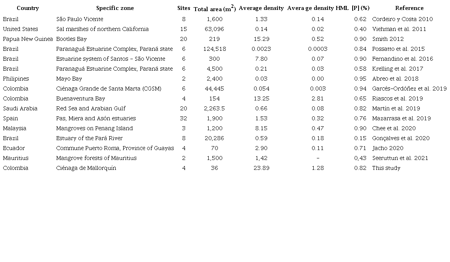Screen dimensions: 450x262
Task: Select the 23.89 average density value
Action: (261, 168)
